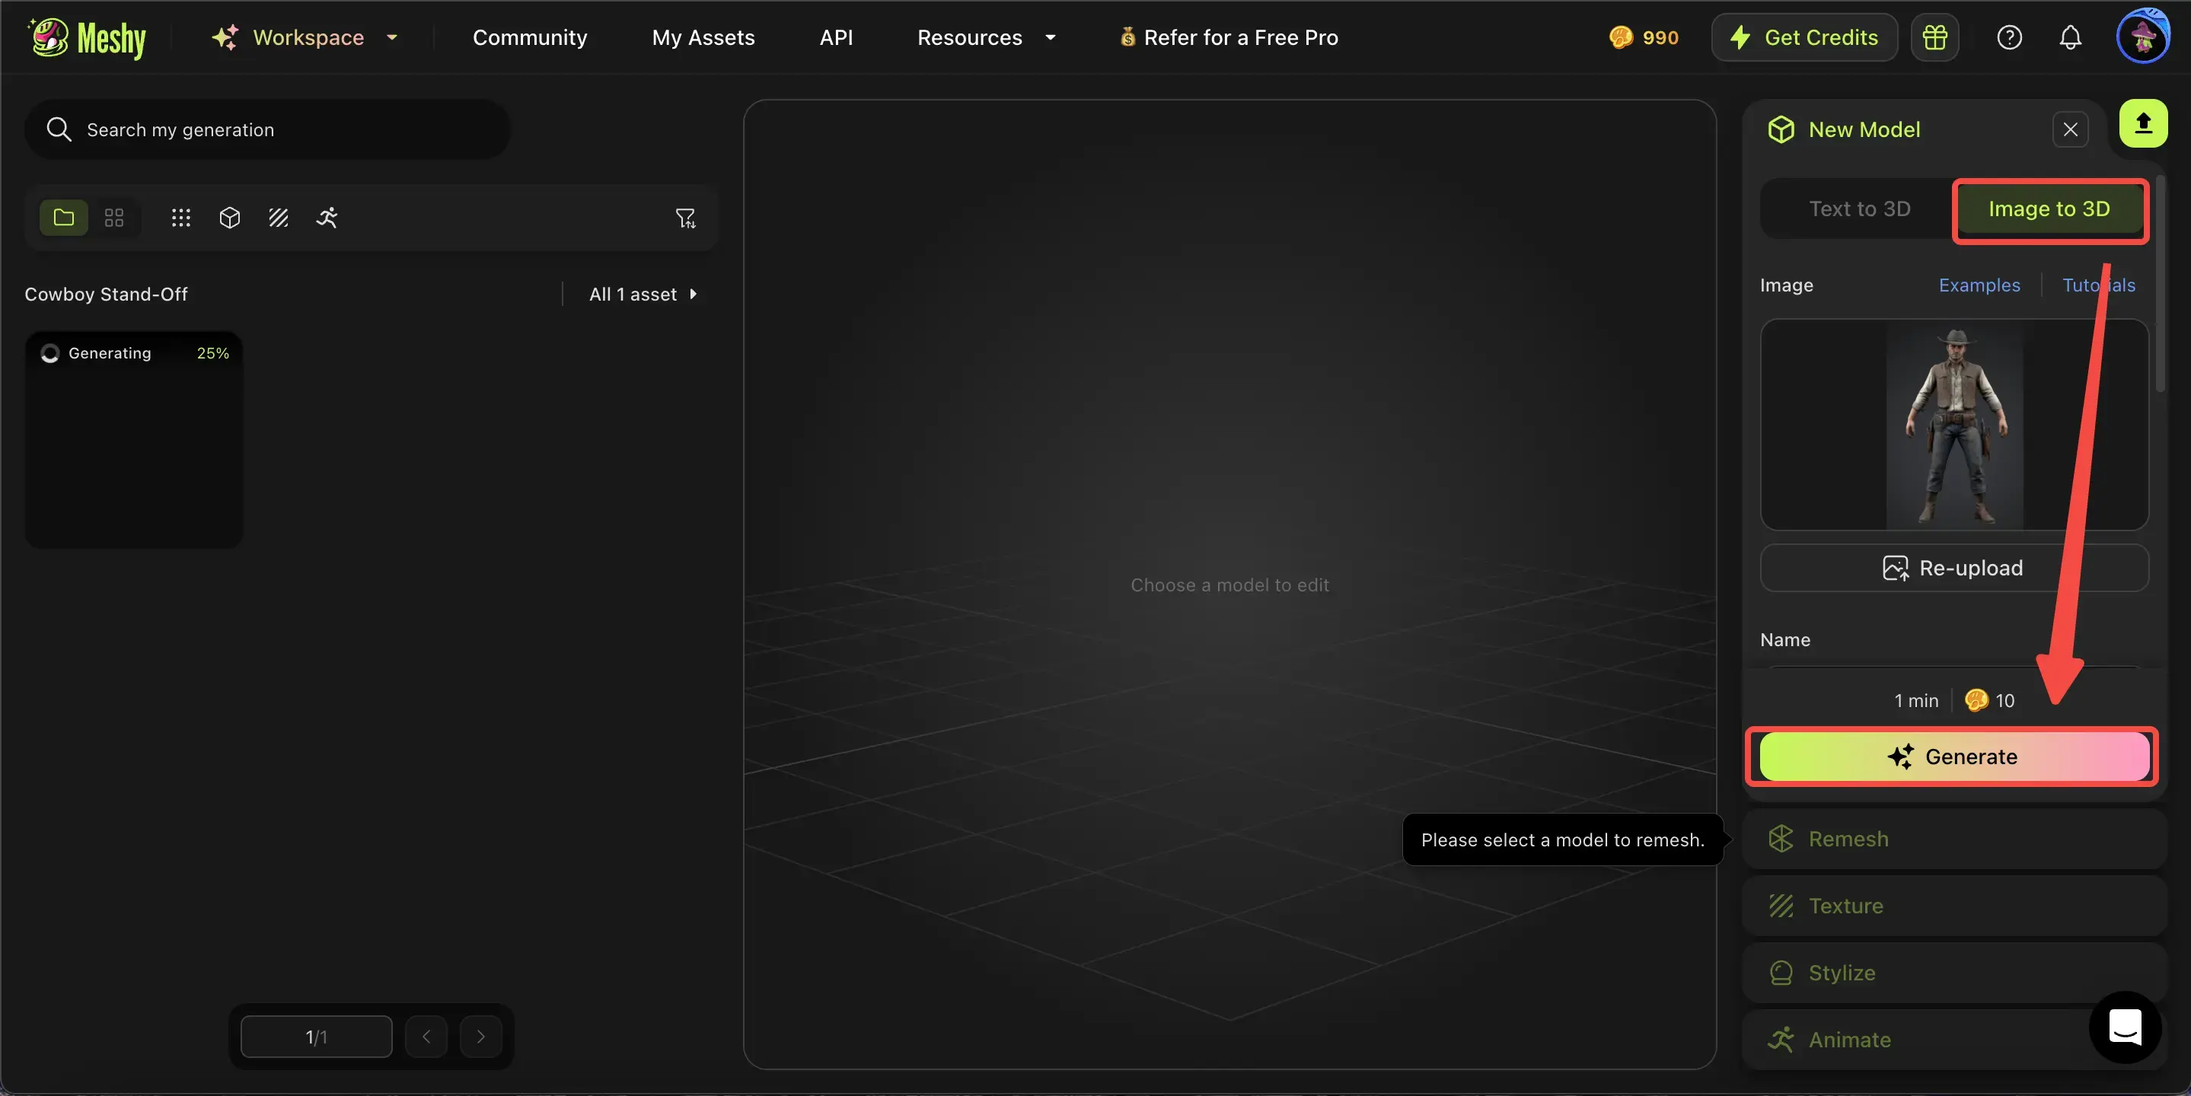Open the help question mark icon

tap(2009, 37)
